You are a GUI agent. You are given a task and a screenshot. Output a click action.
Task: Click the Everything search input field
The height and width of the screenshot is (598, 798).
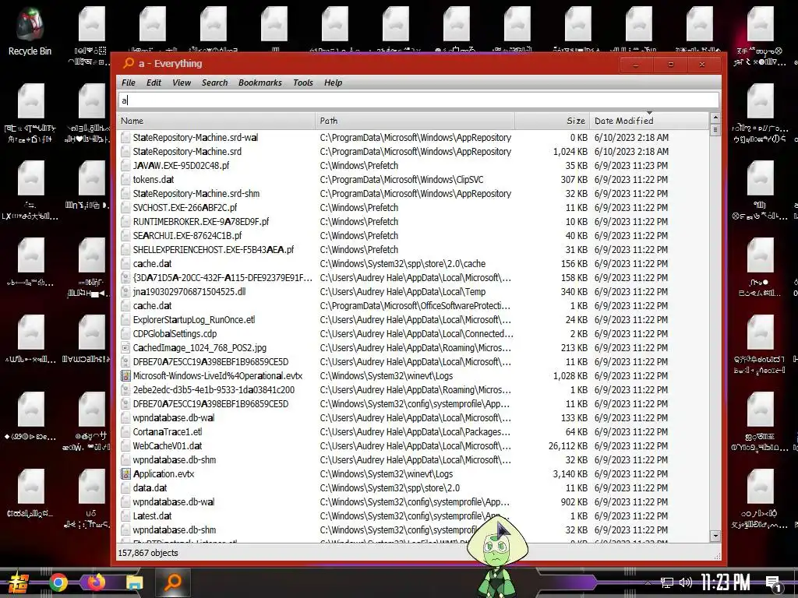(418, 100)
